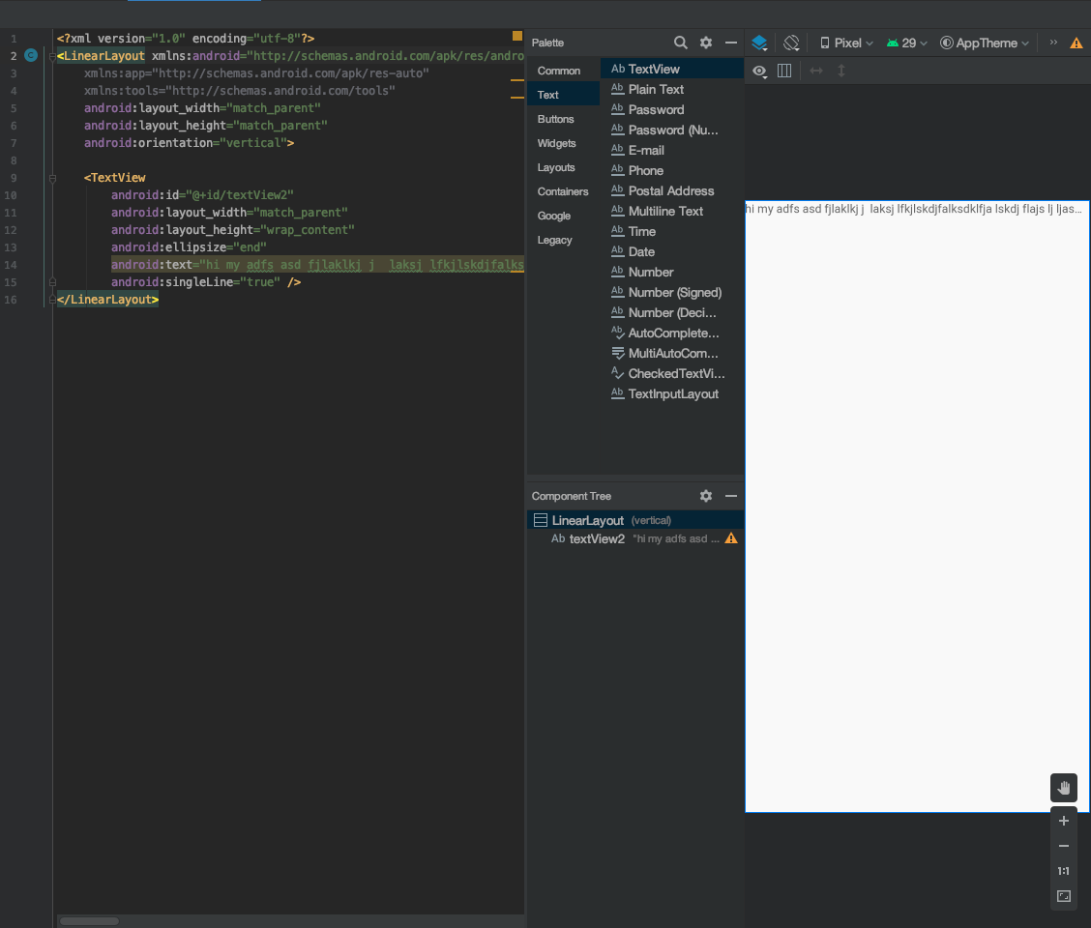
Task: Minimize the Component Tree panel
Action: coord(730,496)
